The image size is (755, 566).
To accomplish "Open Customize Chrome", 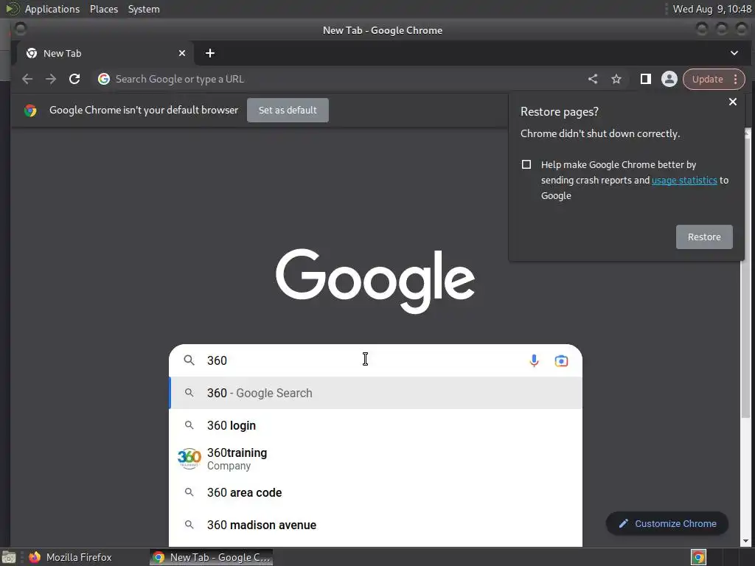I will point(667,524).
